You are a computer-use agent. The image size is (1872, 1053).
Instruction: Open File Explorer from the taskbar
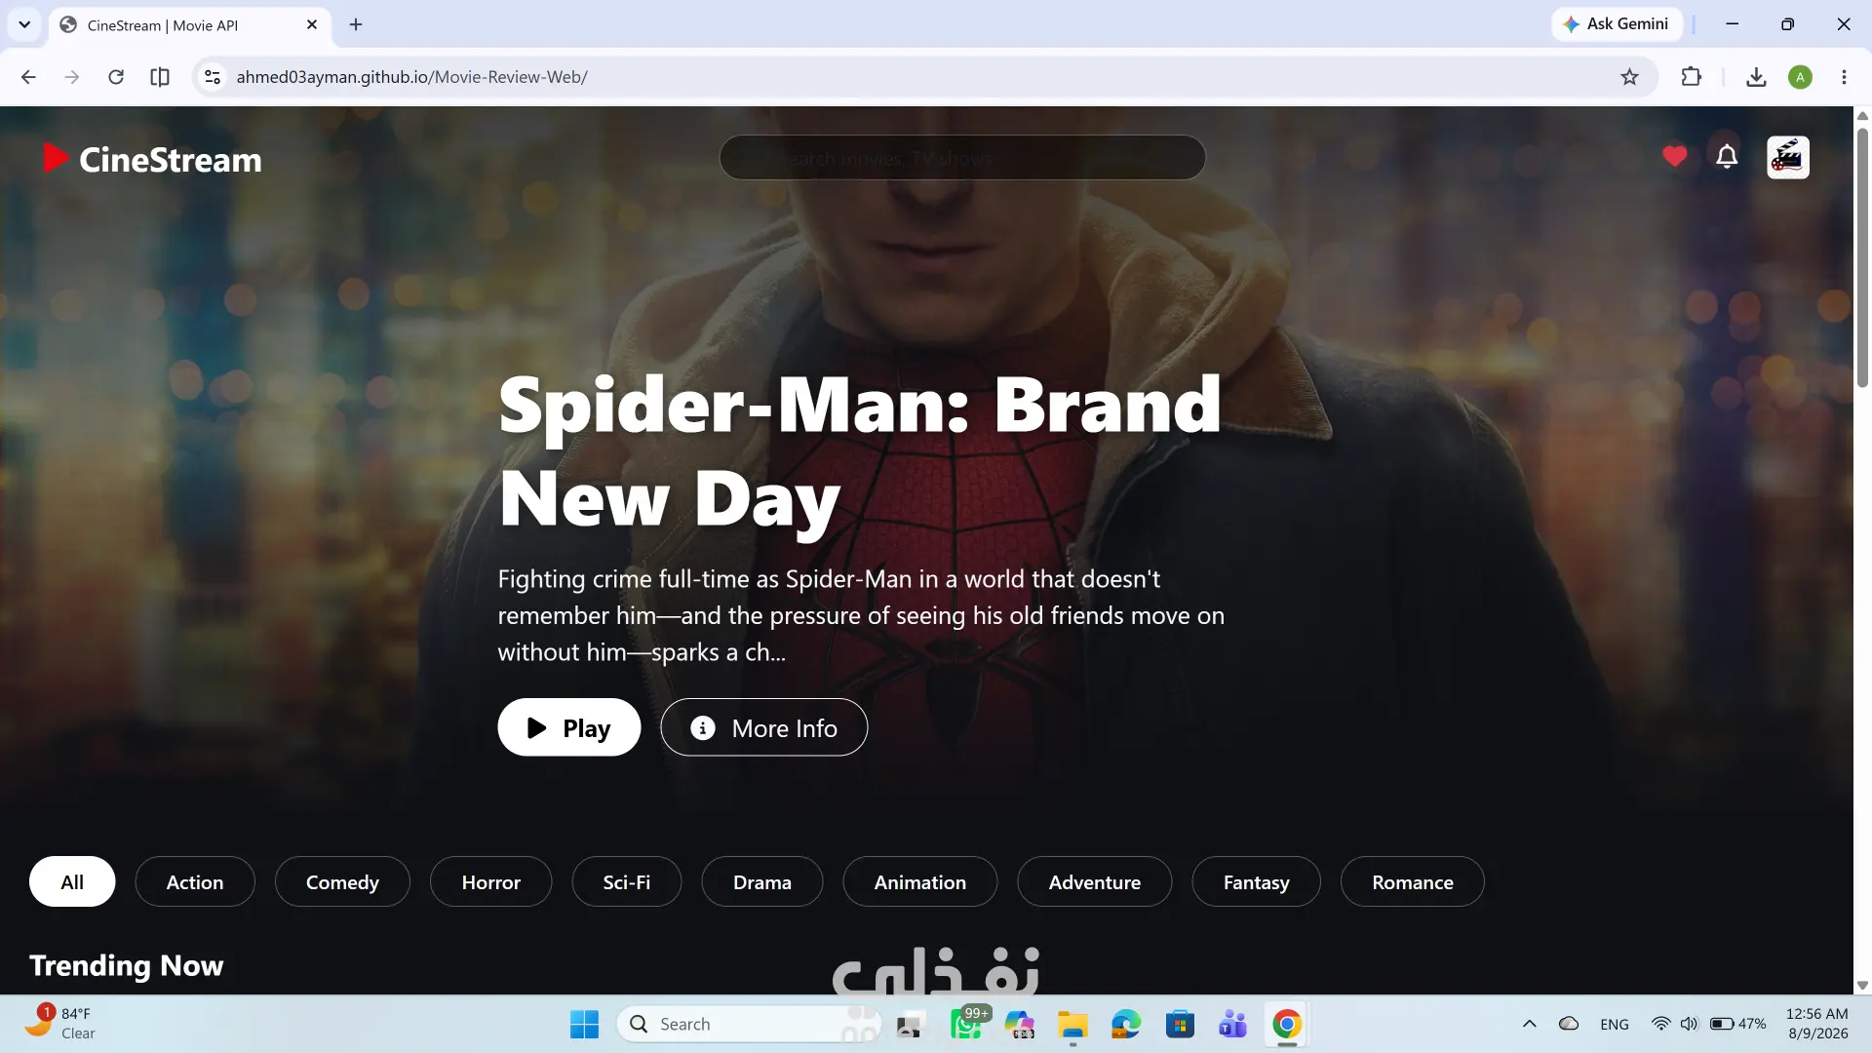coord(1072,1025)
